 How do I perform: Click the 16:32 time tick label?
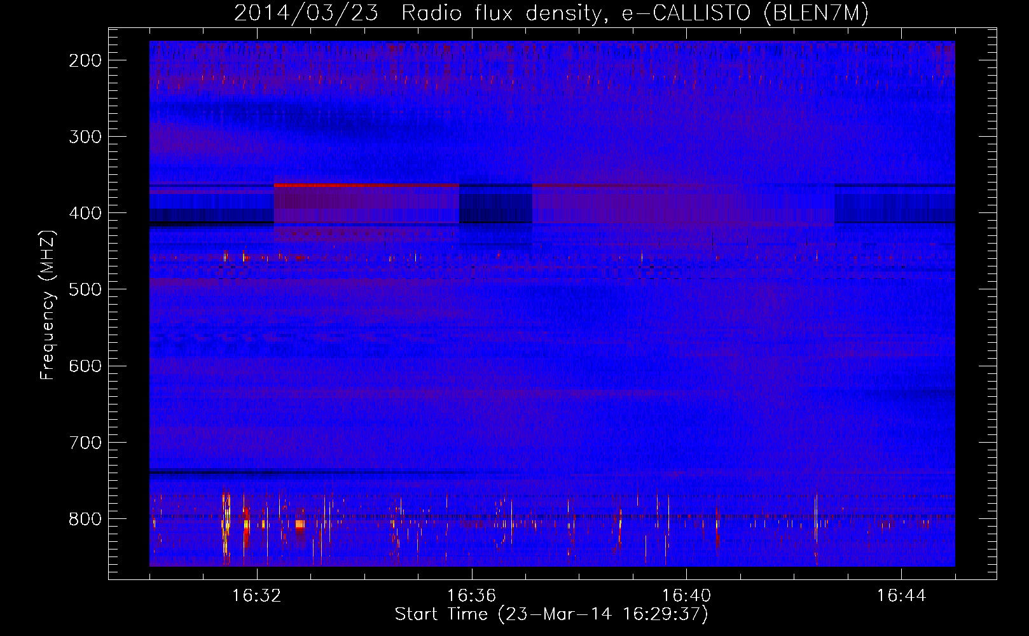pos(256,596)
